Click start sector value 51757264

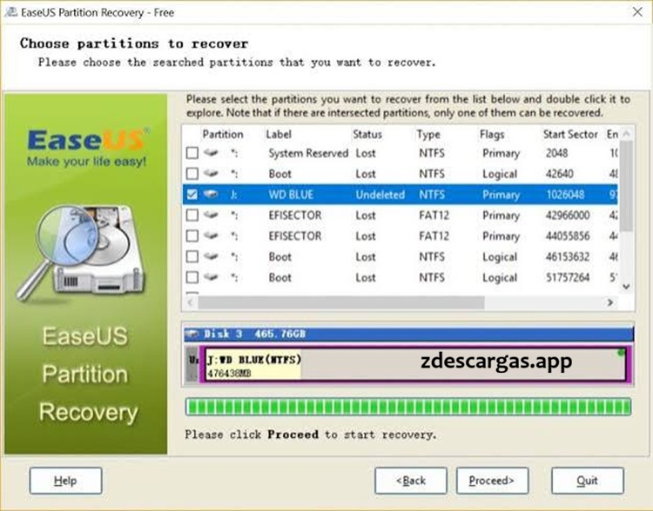(x=568, y=277)
